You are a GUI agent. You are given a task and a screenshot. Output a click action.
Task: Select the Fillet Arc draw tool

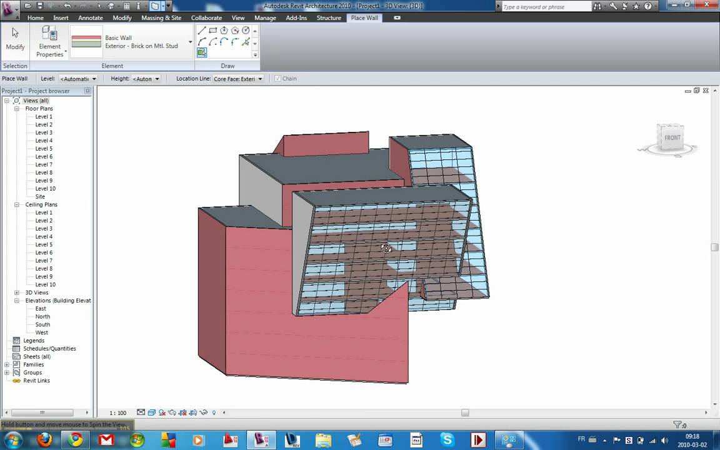click(235, 42)
